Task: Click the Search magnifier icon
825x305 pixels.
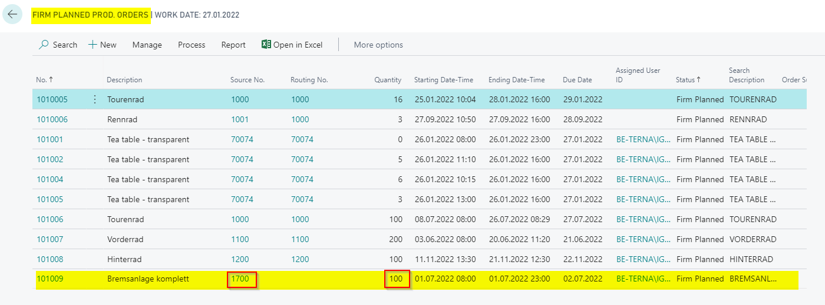Action: [44, 45]
